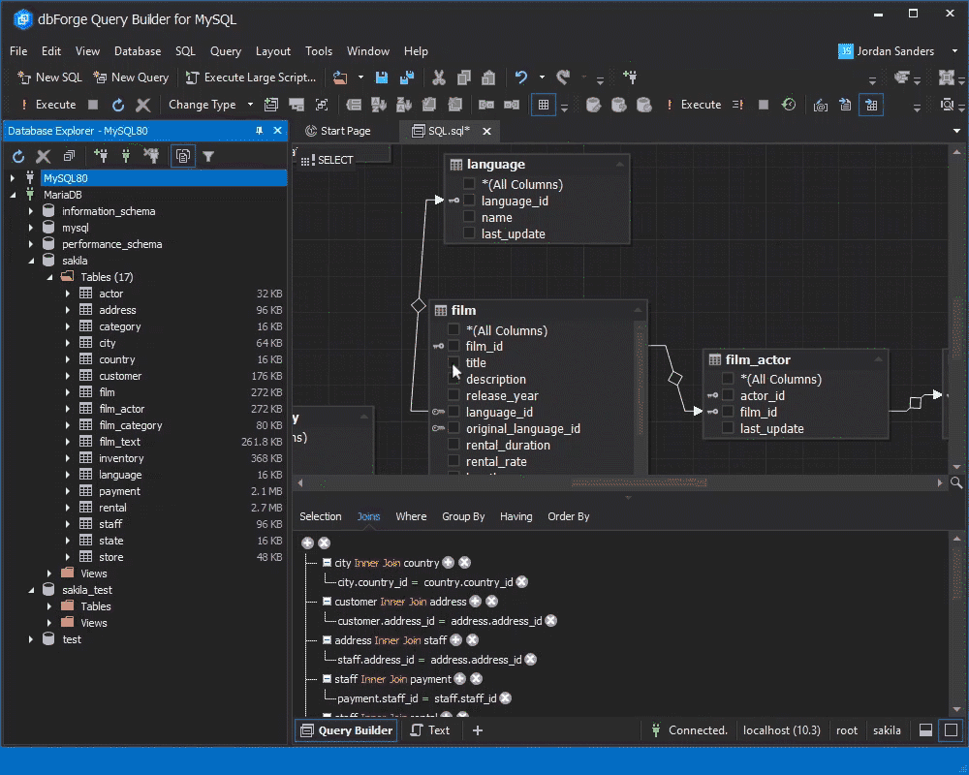
Task: Check rental_rate in film table
Action: 453,462
